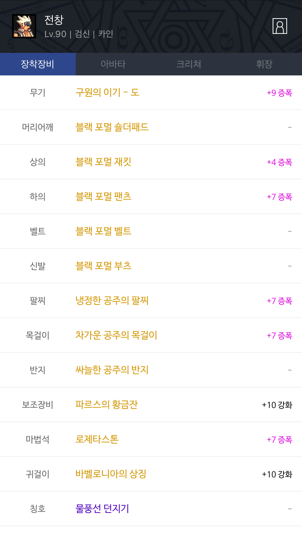Tap the 물풍선 던지기 title item
Viewport: 302px width, 538px height.
coord(102,509)
